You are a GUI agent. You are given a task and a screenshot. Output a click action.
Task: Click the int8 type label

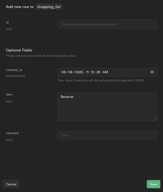[x=9, y=29]
